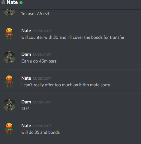The image size is (141, 144).
Task: Click the message 'will do 35 and bonds'
Action: coord(40,132)
